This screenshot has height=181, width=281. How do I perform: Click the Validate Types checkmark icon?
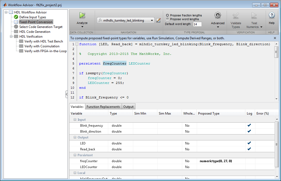pyautogui.click(x=236, y=16)
